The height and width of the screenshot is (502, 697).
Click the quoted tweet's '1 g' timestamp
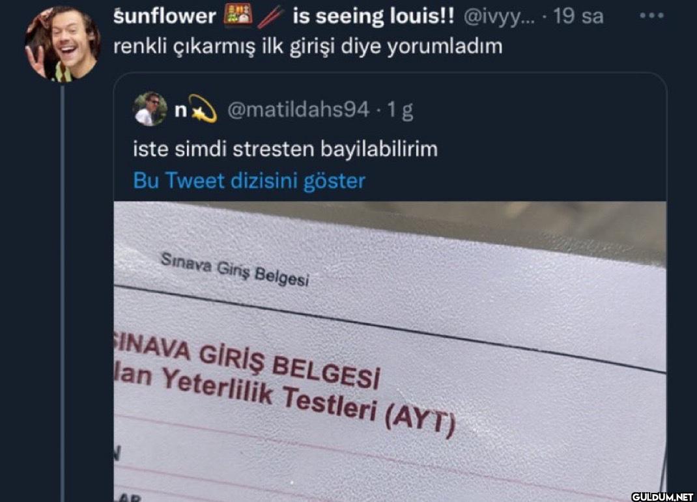[x=399, y=110]
